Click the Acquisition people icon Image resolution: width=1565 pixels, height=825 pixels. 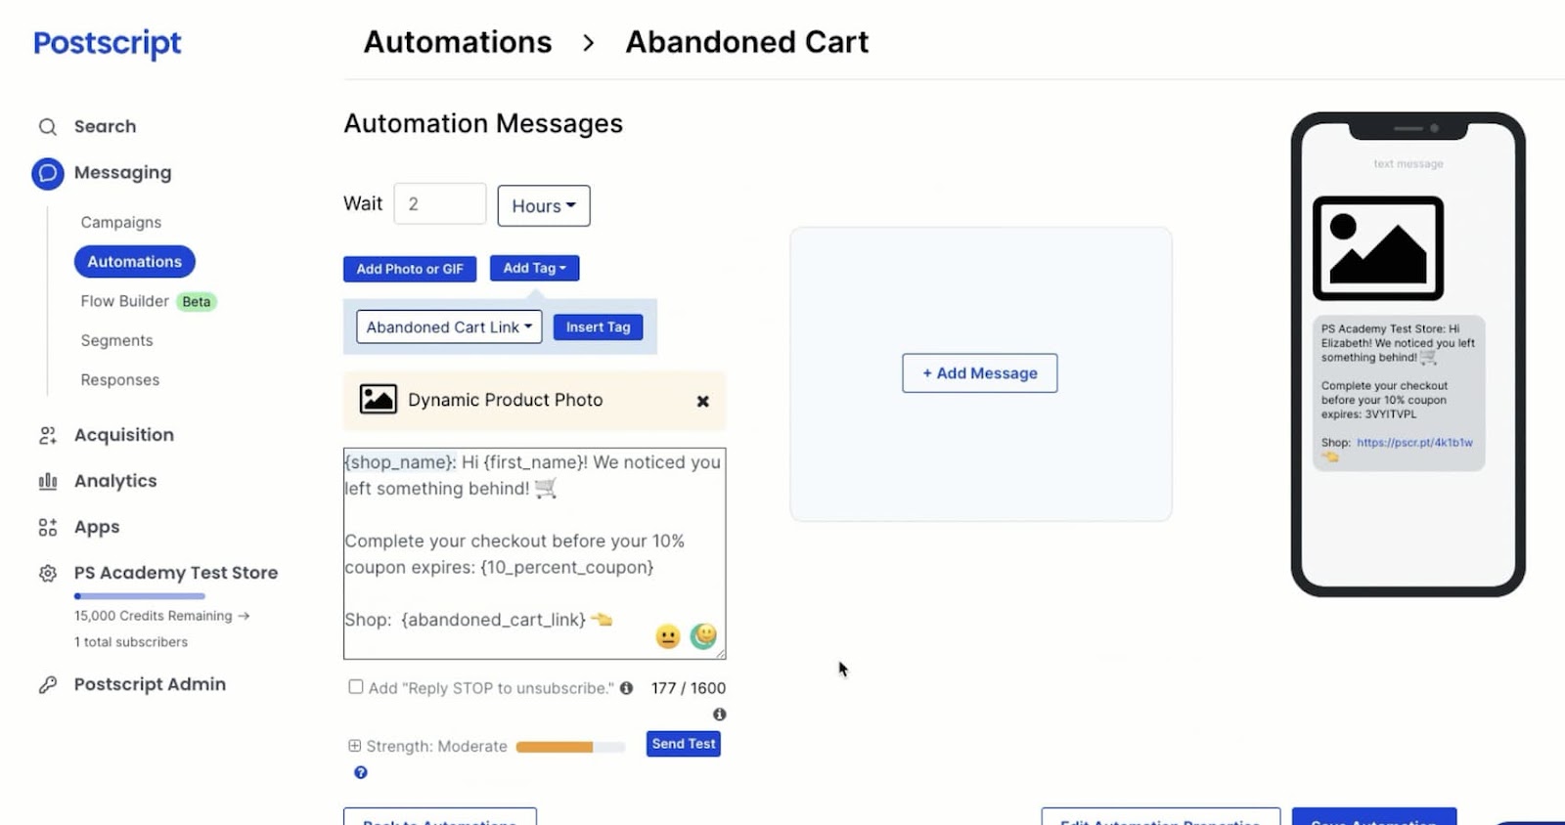coord(47,436)
